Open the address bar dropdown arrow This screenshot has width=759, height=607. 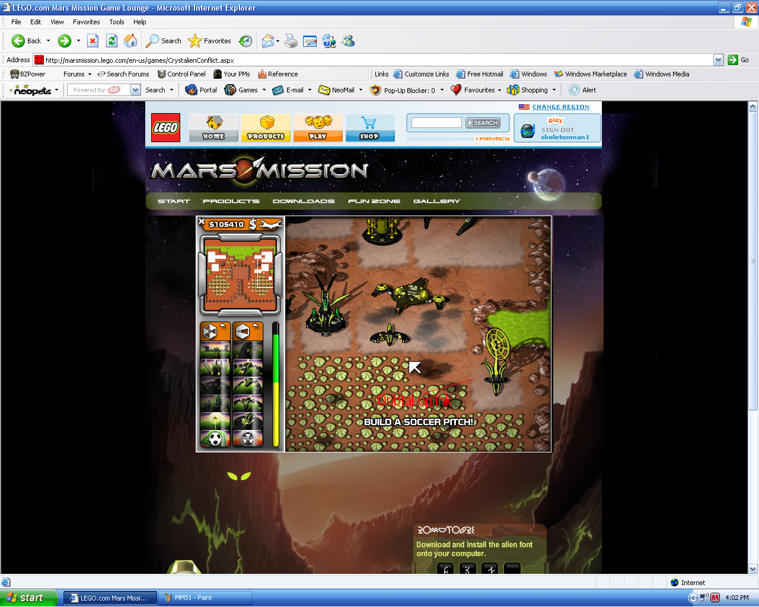(x=718, y=60)
